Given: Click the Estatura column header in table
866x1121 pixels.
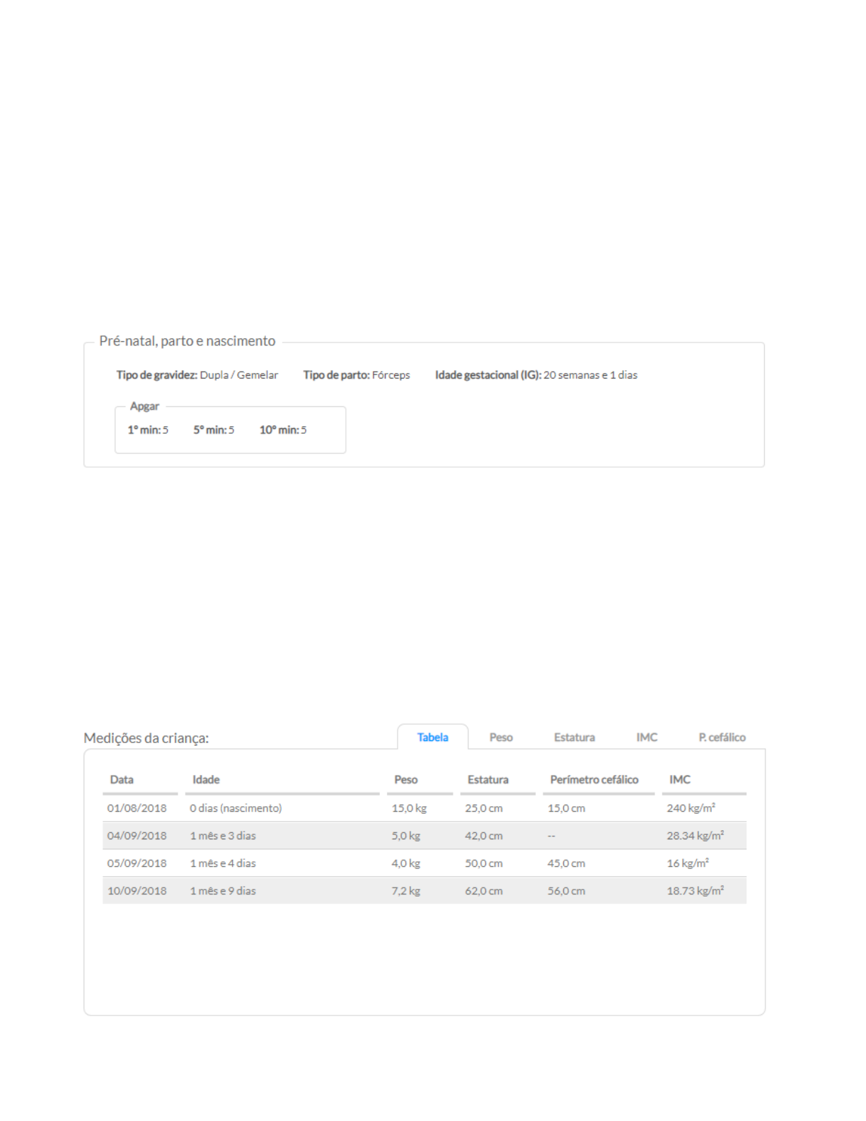Looking at the screenshot, I should (487, 779).
